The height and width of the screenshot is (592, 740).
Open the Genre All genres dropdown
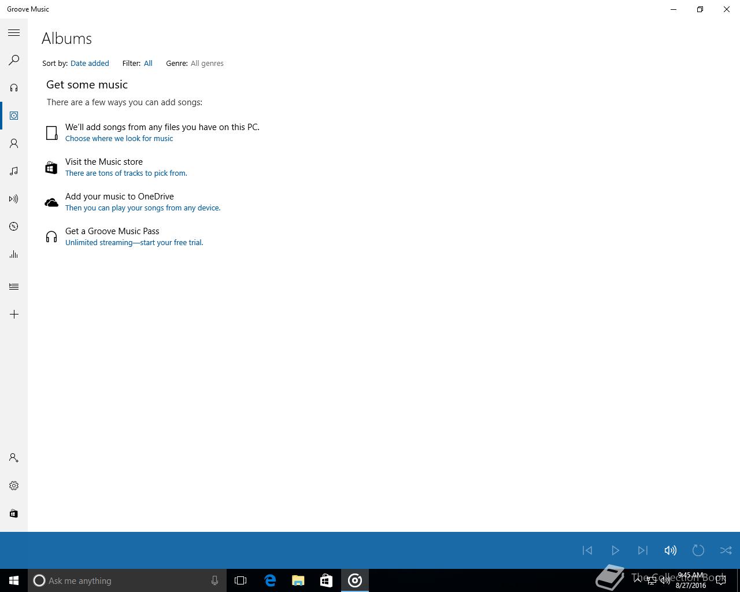[207, 64]
